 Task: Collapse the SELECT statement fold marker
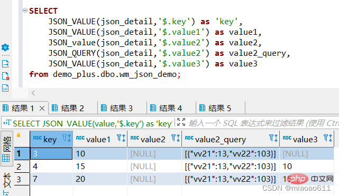pyautogui.click(x=25, y=10)
